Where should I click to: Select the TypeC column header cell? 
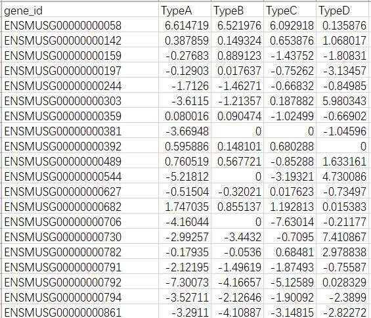tap(290, 10)
